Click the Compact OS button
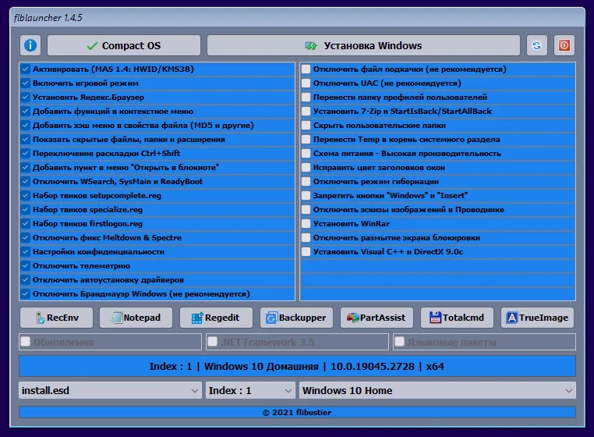Screen dimensions: 594x437 (x=124, y=45)
